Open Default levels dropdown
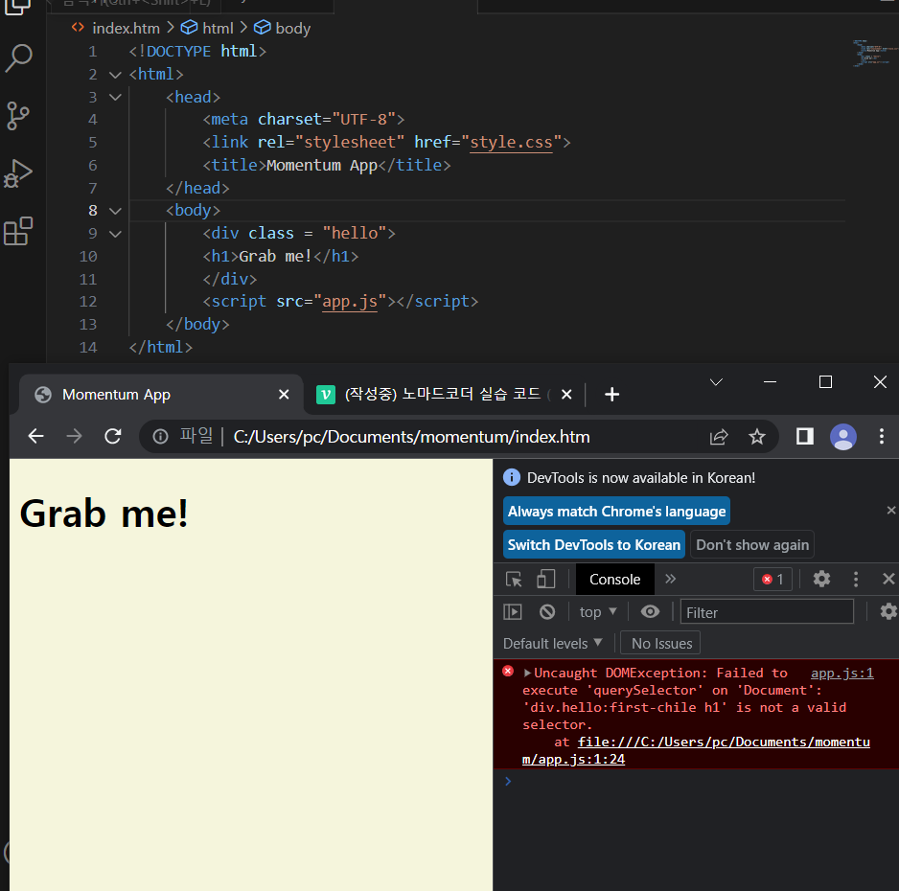 click(x=552, y=644)
